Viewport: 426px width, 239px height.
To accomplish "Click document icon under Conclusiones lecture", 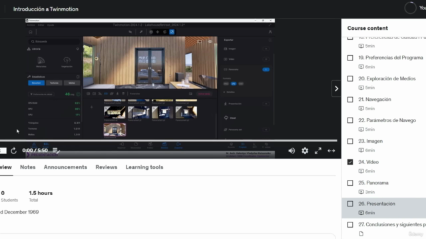I will click(361, 234).
